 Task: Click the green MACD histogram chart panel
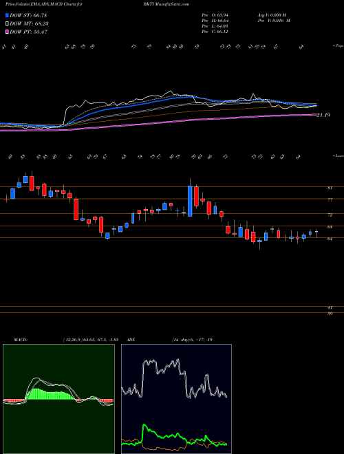point(58,399)
